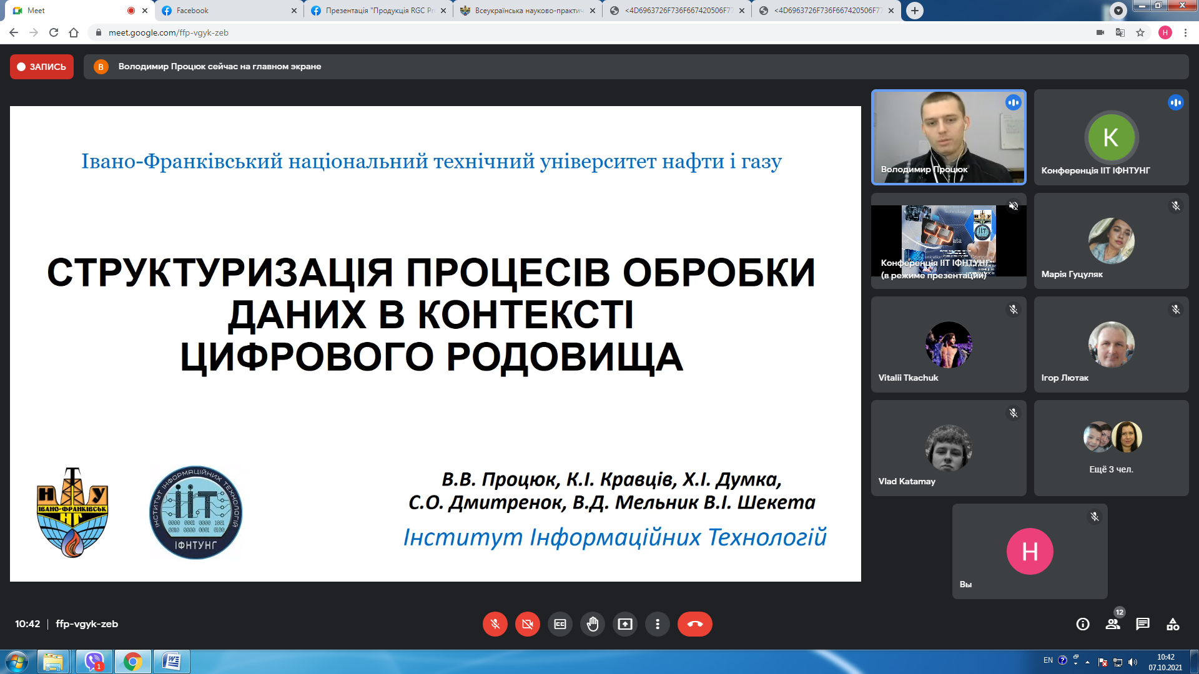Click the ЗАПИСЬ recording indicator
The image size is (1199, 674).
(42, 67)
